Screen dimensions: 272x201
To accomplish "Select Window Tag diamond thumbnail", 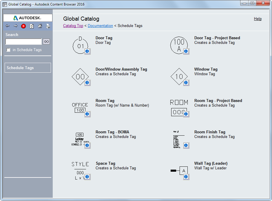I will 179,76.
